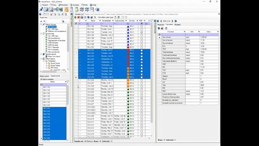Click the first gear settings icon in toolbar
The height and width of the screenshot is (146, 259).
[x=82, y=9]
